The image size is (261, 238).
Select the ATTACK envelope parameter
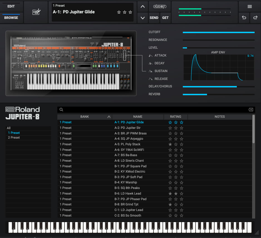tap(157, 55)
